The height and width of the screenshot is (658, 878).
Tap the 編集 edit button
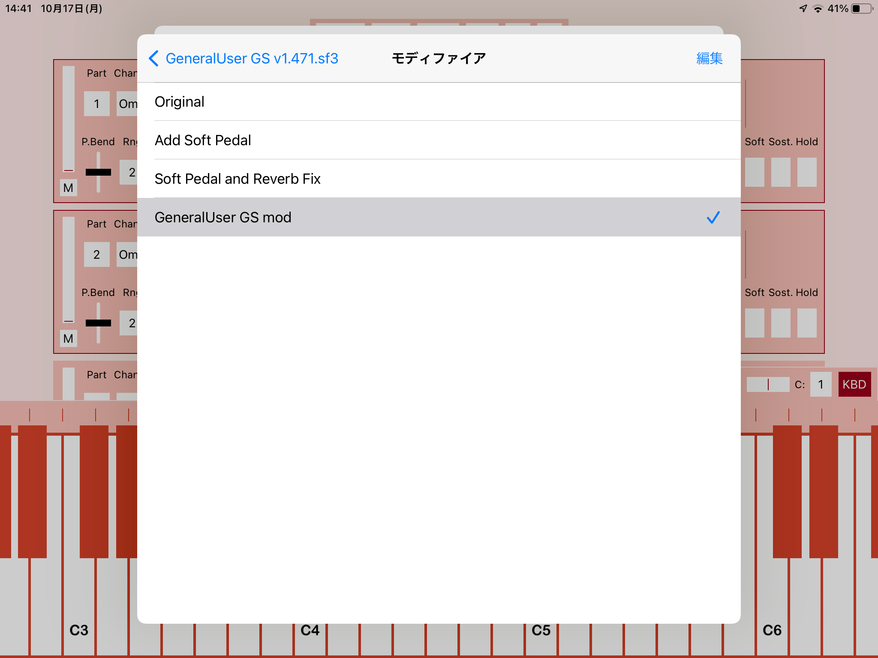coord(710,58)
